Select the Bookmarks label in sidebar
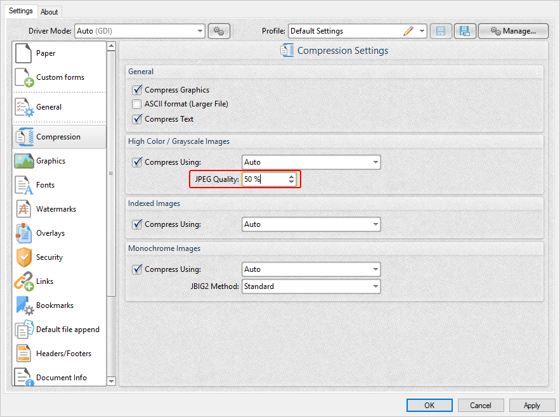This screenshot has height=417, width=560. pos(55,305)
